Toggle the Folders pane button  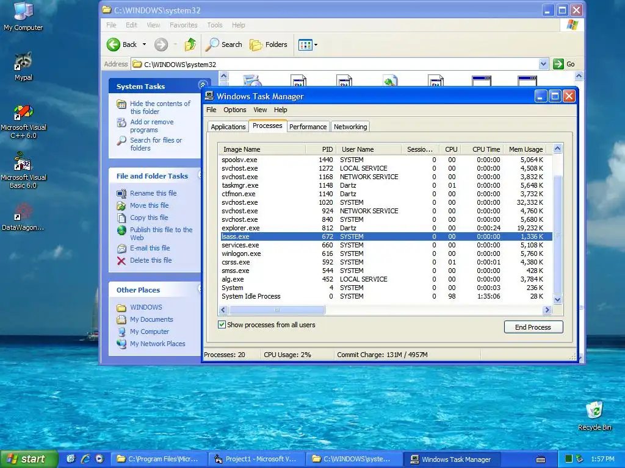pos(269,44)
